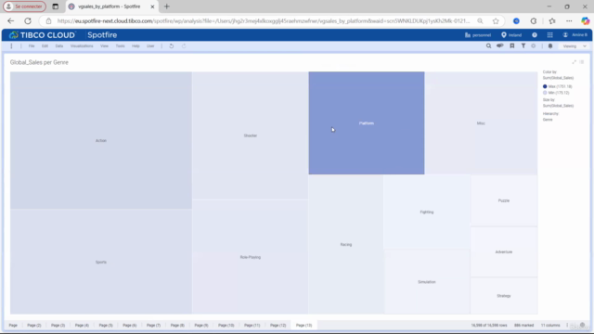The width and height of the screenshot is (594, 334).
Task: Select the Racing treemap tile
Action: click(x=346, y=244)
